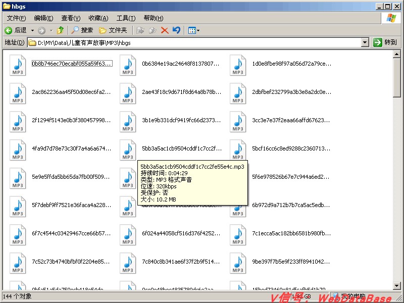Select MP3 icon for 5f7debf9ff7521e36faca4a228
Viewport: 404px width, 303px height.
(x=18, y=207)
